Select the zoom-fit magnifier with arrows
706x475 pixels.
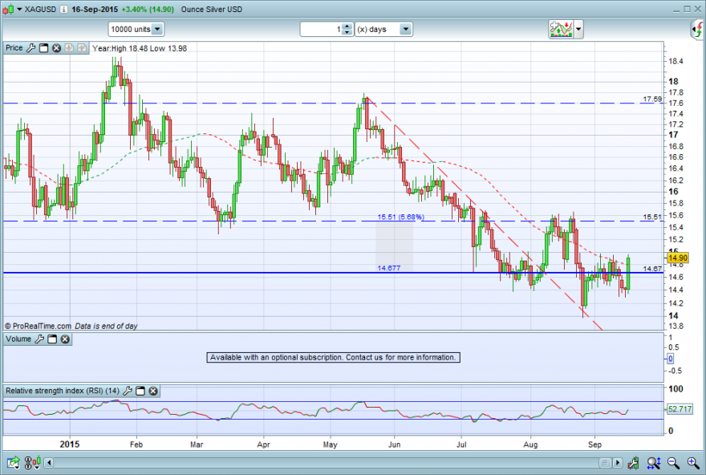pyautogui.click(x=654, y=462)
